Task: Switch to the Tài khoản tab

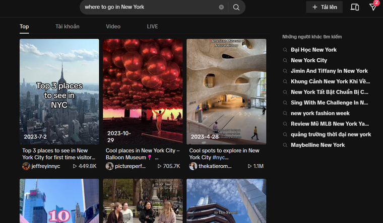Action: 67,26
